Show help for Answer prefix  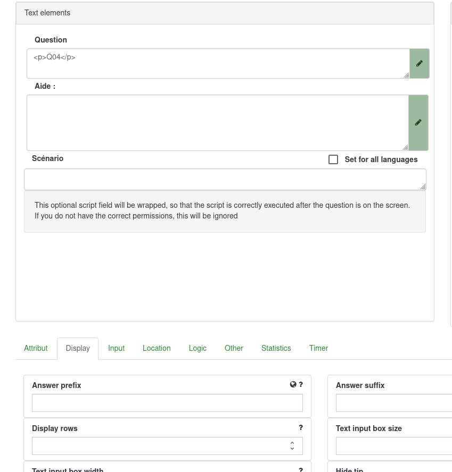[x=301, y=385]
